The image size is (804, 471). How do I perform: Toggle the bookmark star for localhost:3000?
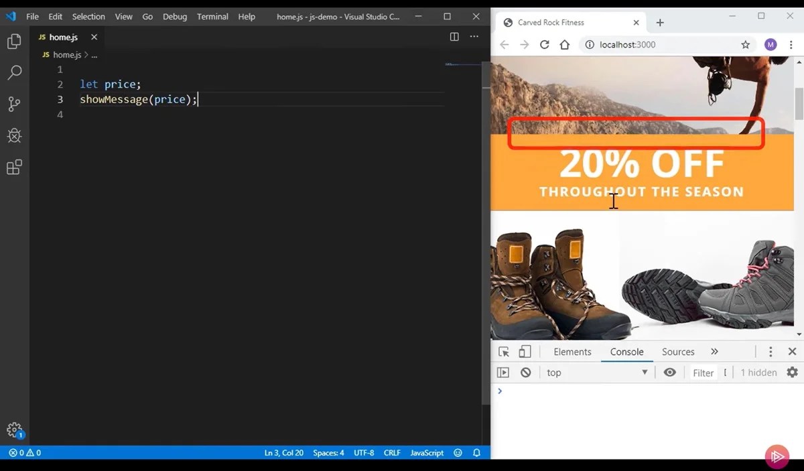[745, 44]
